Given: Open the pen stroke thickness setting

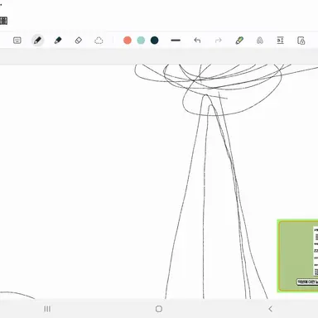Looking at the screenshot, I should (176, 41).
